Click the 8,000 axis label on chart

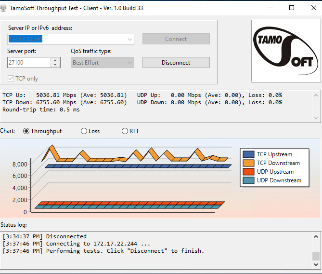point(20,164)
